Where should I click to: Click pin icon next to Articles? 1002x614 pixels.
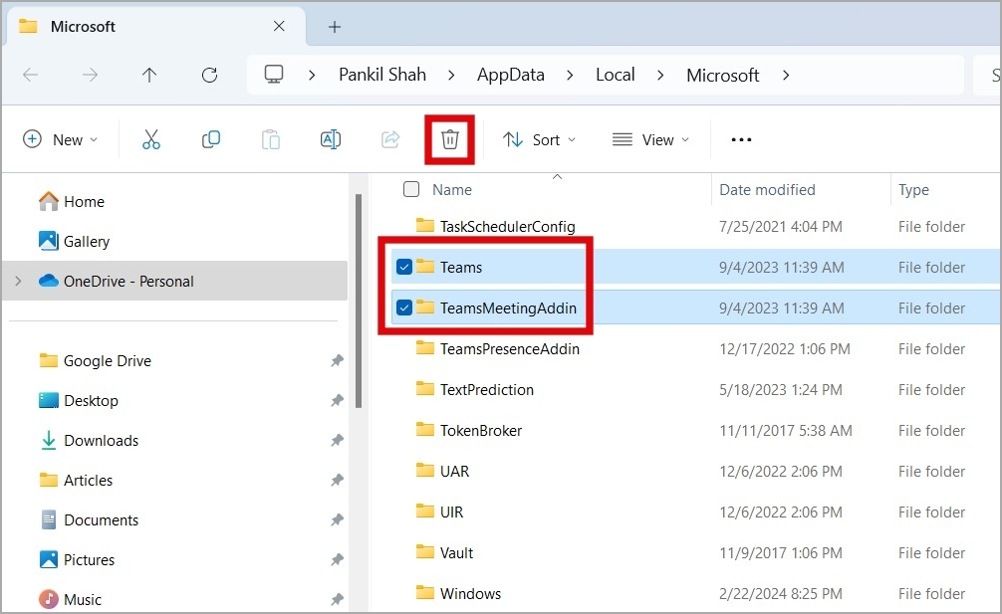(337, 480)
